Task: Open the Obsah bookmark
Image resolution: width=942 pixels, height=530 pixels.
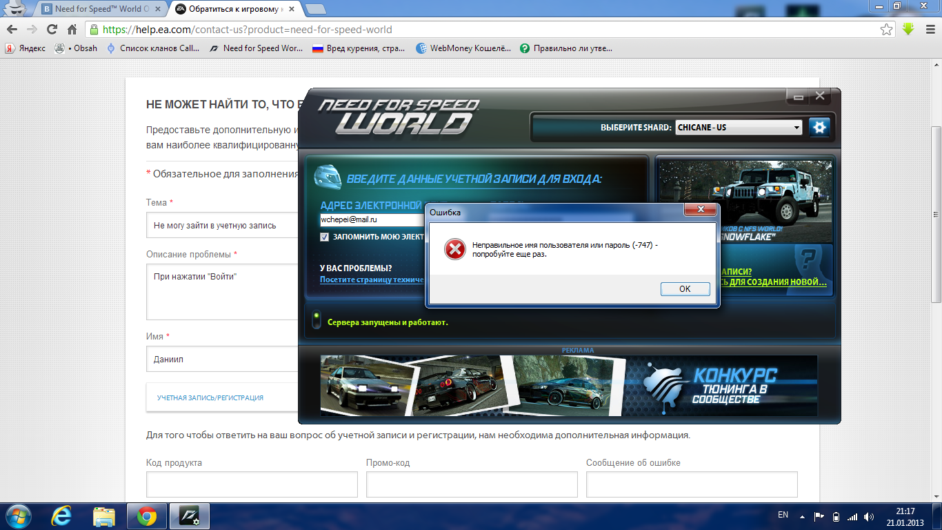Action: [x=77, y=48]
